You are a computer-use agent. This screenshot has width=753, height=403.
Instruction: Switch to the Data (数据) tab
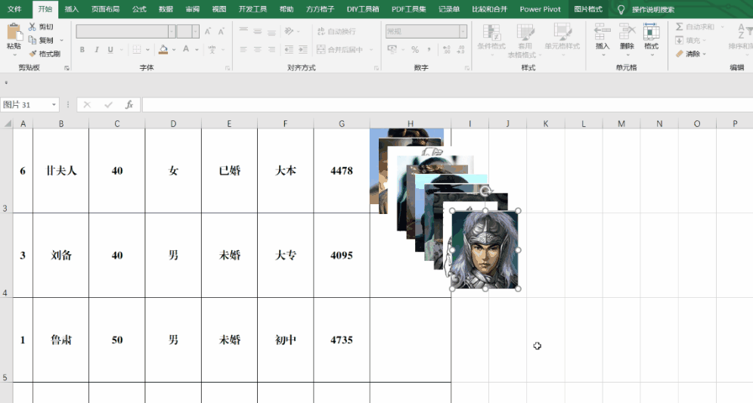166,9
